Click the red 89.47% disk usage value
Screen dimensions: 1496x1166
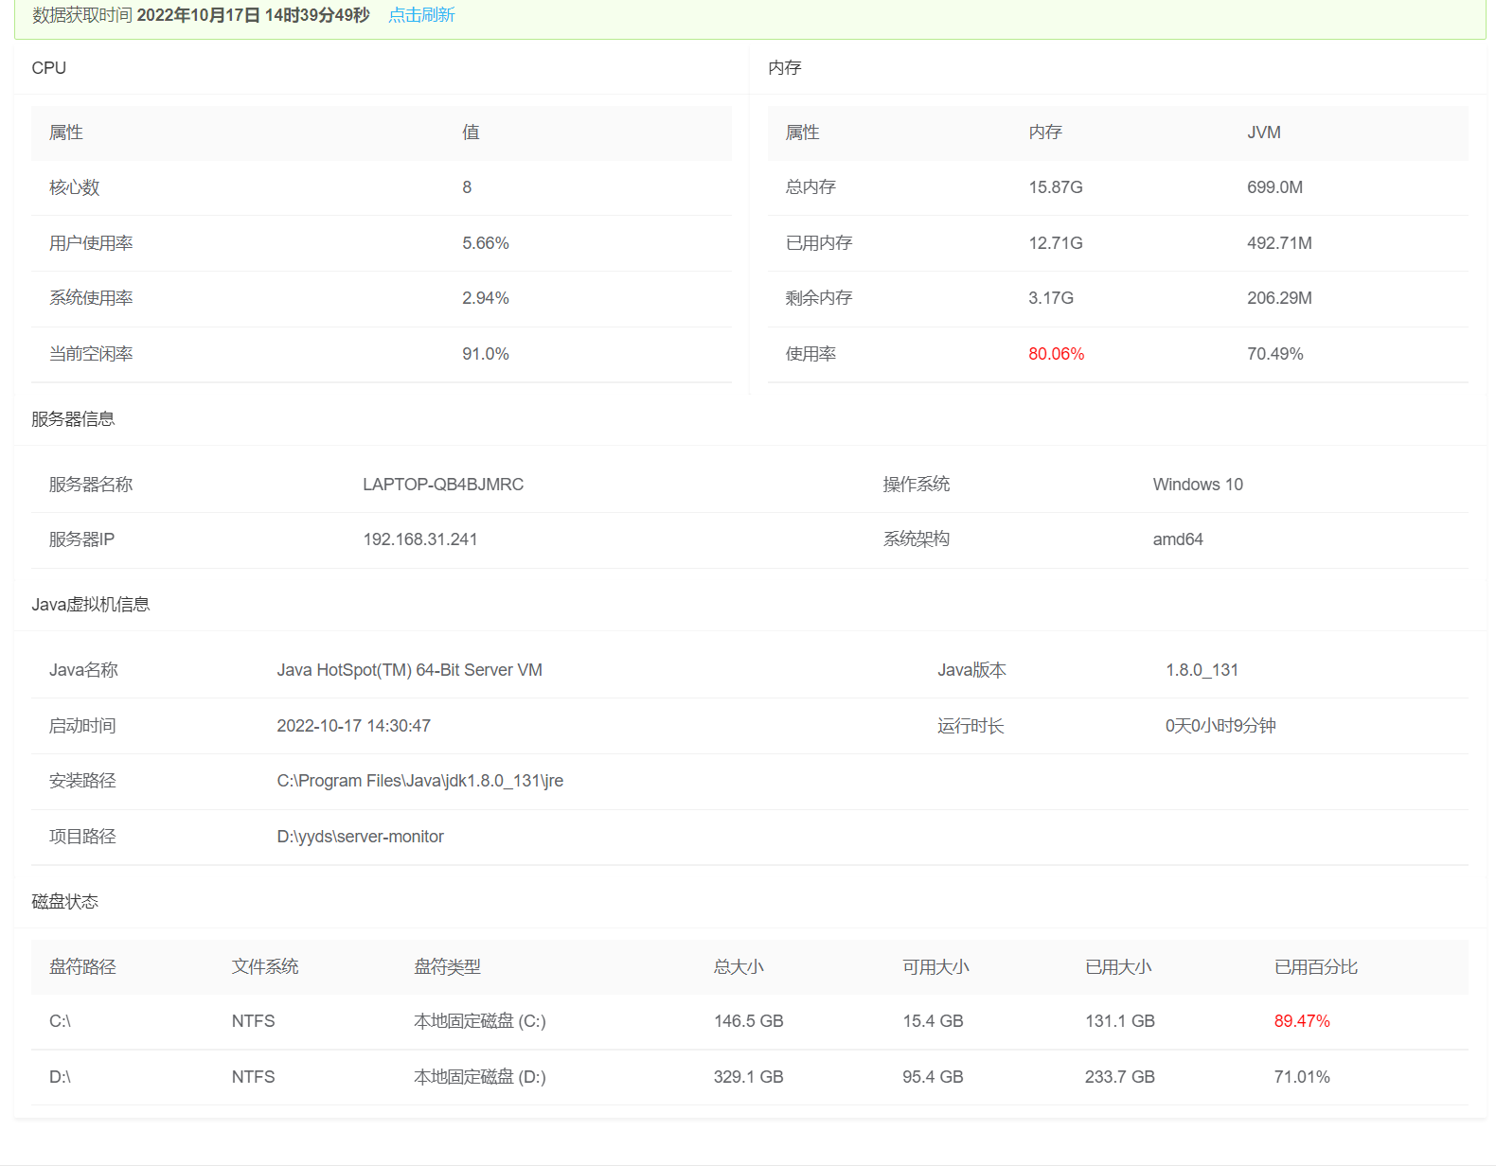click(1302, 1021)
